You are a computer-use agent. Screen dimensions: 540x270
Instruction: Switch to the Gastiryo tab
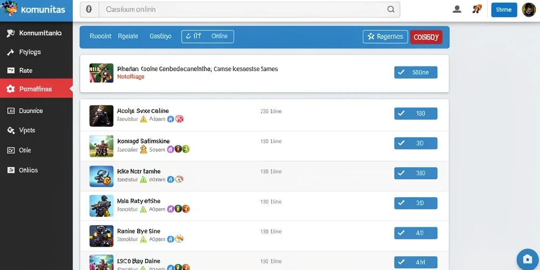(x=160, y=36)
